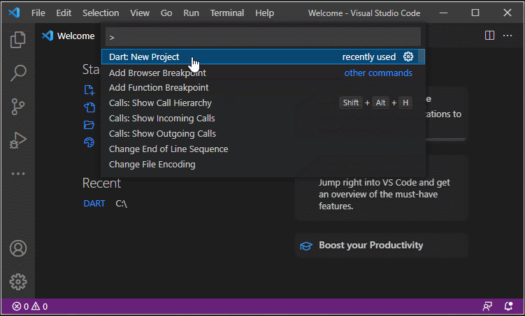Open the recent DART folder link
The width and height of the screenshot is (525, 316).
pyautogui.click(x=94, y=204)
